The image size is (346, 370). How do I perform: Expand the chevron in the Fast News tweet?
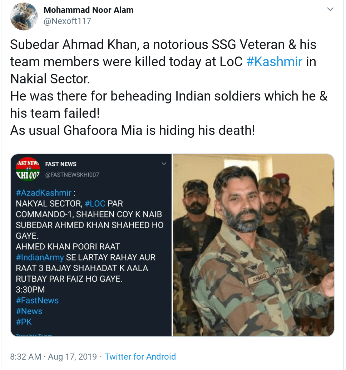tap(164, 164)
